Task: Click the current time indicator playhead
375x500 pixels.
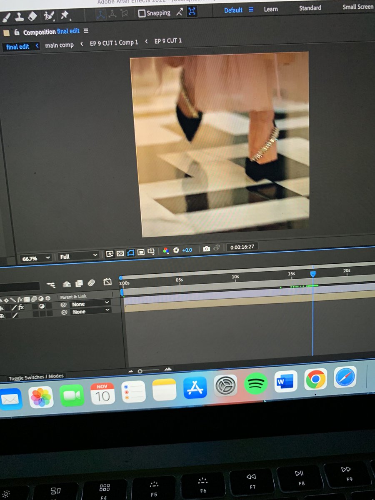Action: [x=313, y=274]
